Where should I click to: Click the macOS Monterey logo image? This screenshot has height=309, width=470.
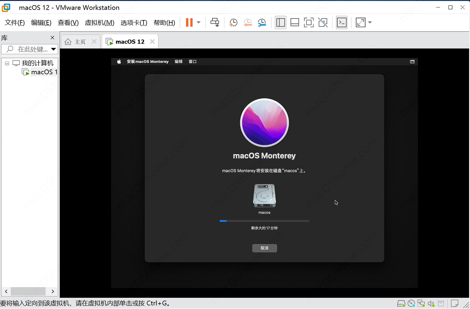264,123
